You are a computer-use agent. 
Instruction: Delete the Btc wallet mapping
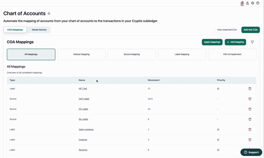(x=250, y=119)
